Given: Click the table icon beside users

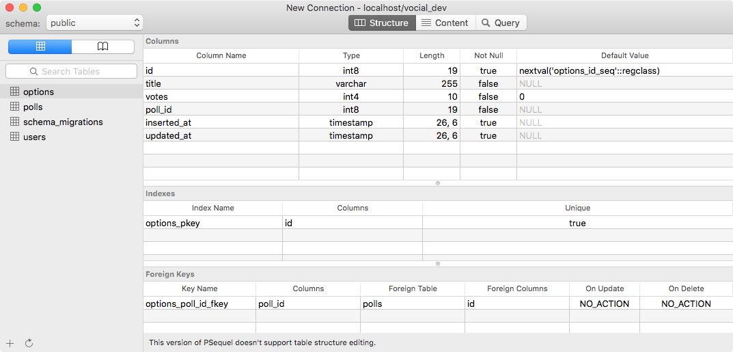Looking at the screenshot, I should pyautogui.click(x=15, y=137).
